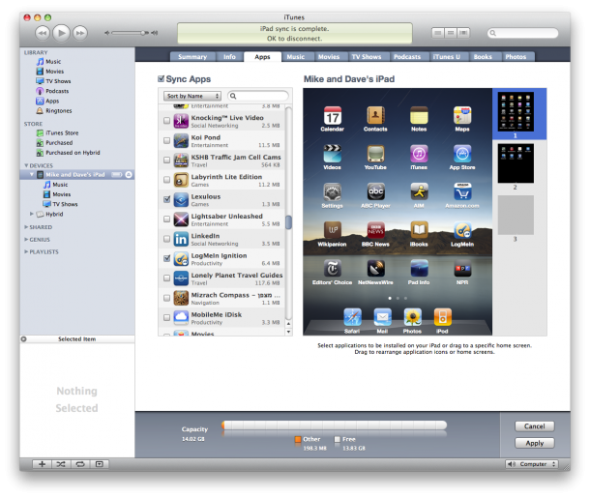
Task: Uncheck the LogMeIn Ignition checkbox
Action: point(166,258)
